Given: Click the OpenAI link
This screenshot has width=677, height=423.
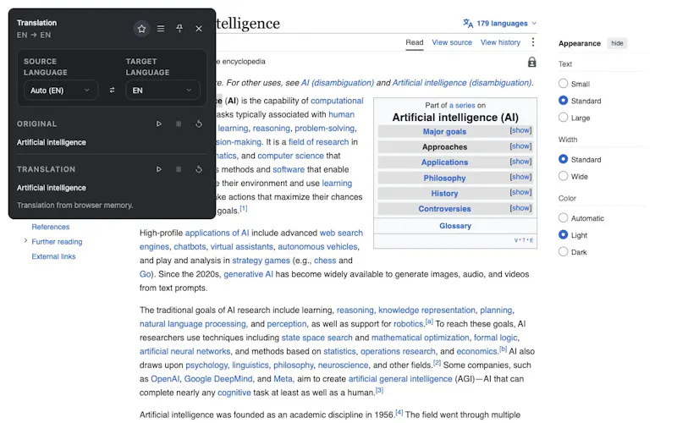Looking at the screenshot, I should click(165, 378).
